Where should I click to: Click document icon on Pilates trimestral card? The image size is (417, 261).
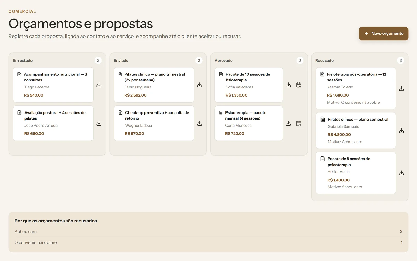120,74
